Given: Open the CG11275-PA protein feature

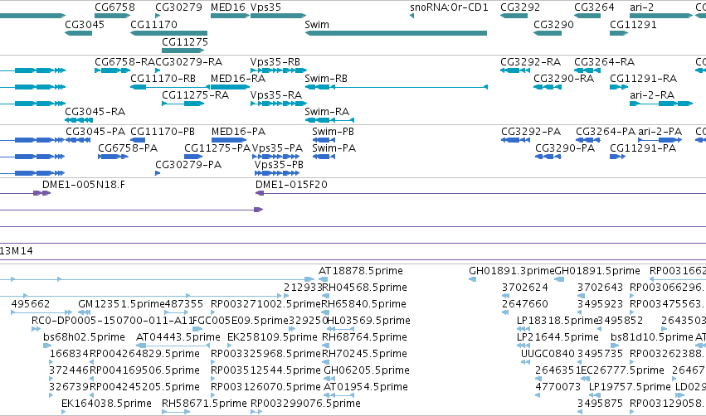Looking at the screenshot, I should (x=193, y=157).
